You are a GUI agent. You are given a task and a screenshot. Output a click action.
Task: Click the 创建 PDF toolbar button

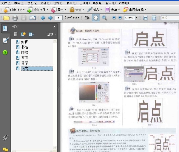click(13, 10)
